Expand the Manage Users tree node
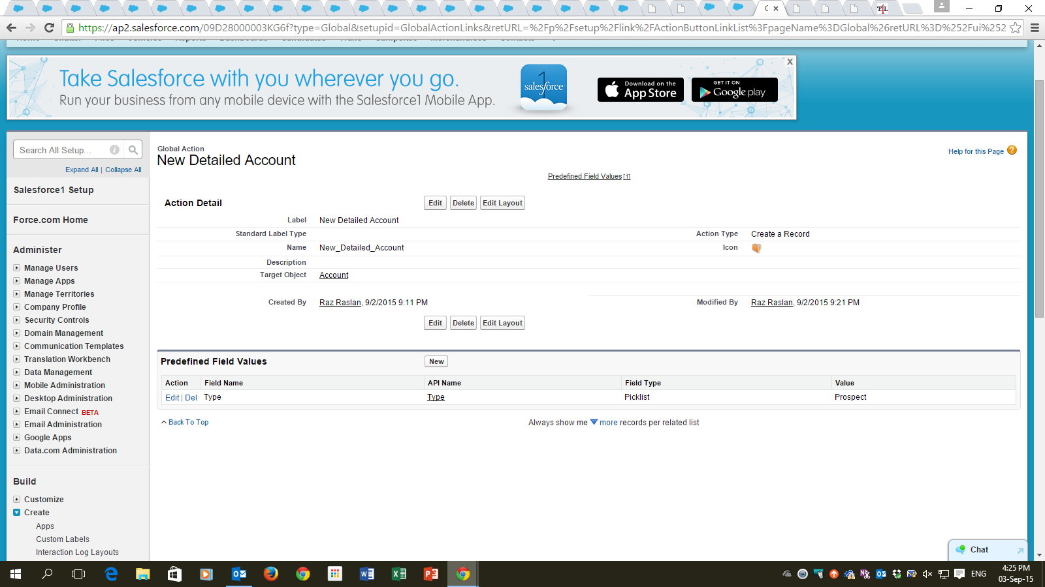This screenshot has height=587, width=1045. pyautogui.click(x=17, y=268)
